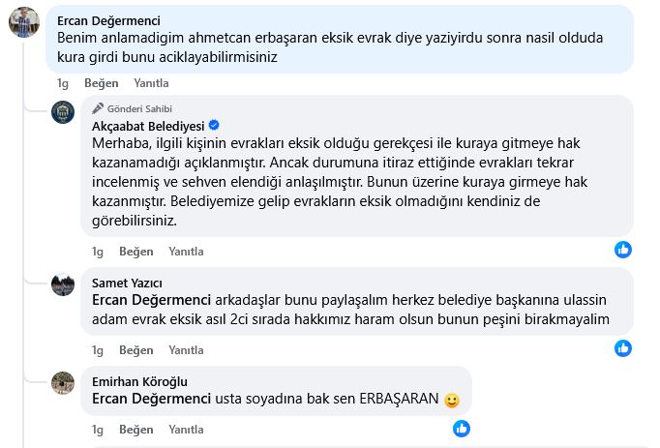
Task: Click Ercan Değermenci mention in Samet's comment
Action: (151, 301)
